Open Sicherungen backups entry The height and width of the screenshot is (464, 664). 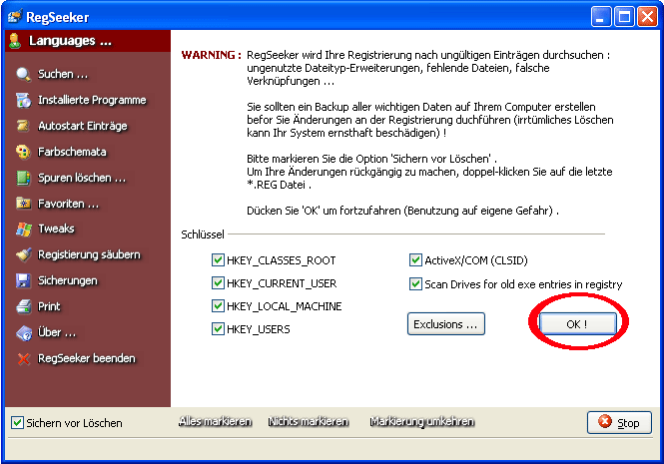pyautogui.click(x=68, y=280)
